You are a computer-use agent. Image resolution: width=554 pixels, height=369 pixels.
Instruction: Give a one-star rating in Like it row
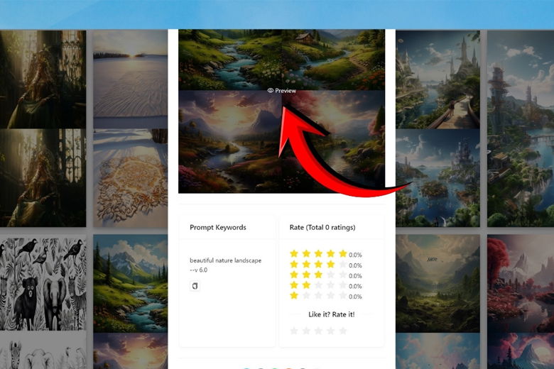pos(294,331)
